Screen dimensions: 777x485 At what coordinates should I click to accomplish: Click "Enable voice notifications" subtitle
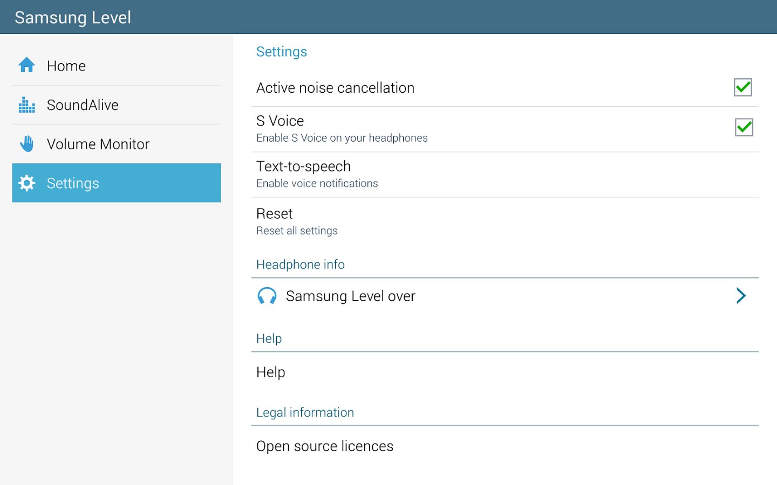pos(317,183)
